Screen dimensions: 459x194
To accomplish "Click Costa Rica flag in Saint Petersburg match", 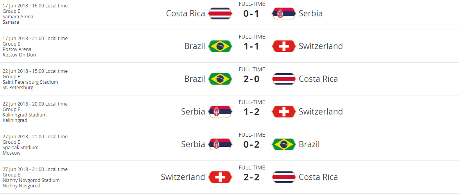I will coord(284,79).
